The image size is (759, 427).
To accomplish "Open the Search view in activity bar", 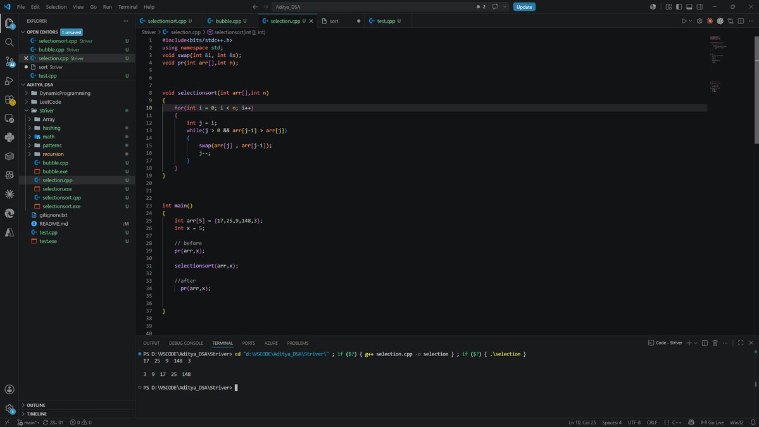I will pyautogui.click(x=9, y=42).
